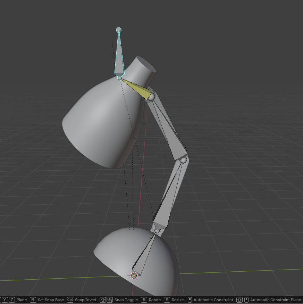Click the 'Plane' status bar label

[22, 300]
